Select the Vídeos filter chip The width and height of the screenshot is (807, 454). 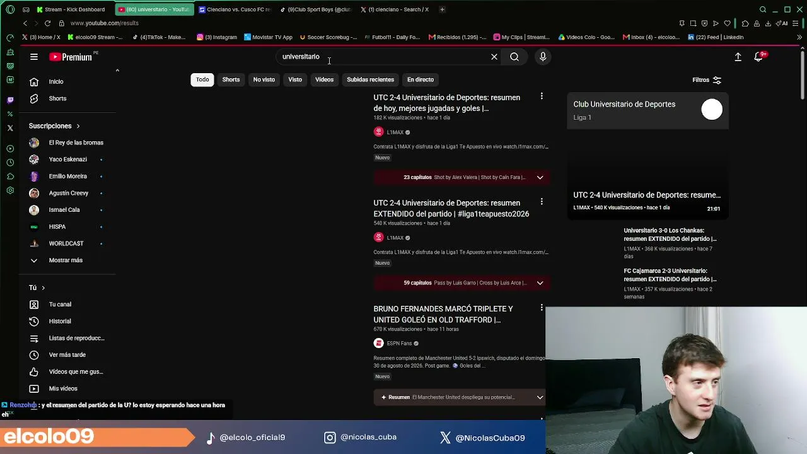(324, 79)
